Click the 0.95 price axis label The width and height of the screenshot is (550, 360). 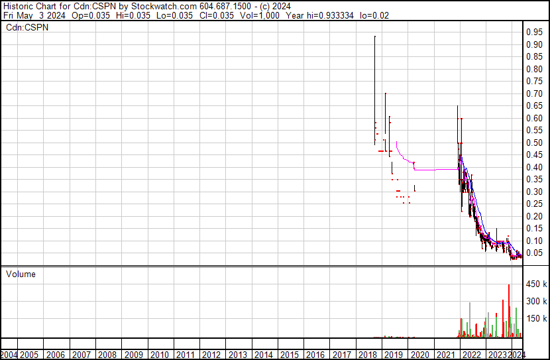[x=534, y=32]
